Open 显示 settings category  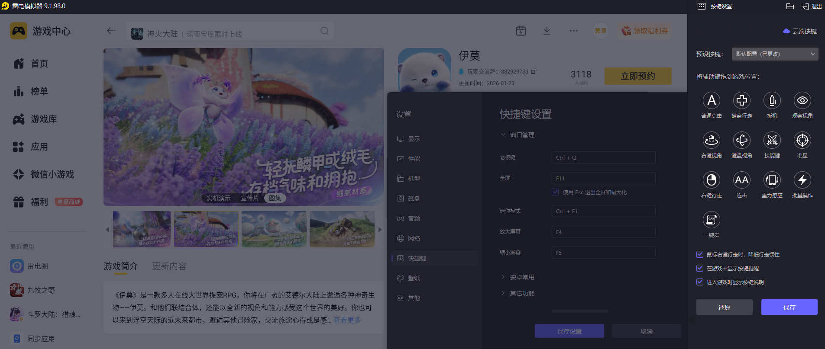(435, 139)
